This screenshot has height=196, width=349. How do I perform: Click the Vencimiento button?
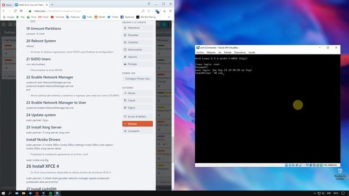[137, 50]
